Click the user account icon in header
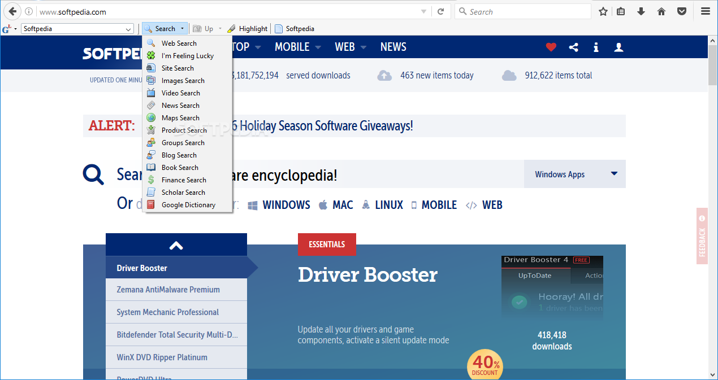Screen dimensions: 718x380 point(618,47)
